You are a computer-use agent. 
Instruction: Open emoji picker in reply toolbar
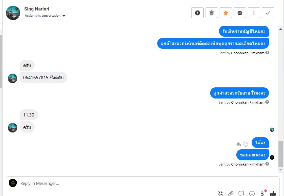[252, 194]
